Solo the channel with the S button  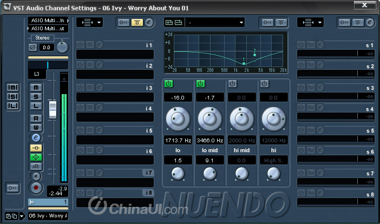pyautogui.click(x=36, y=96)
